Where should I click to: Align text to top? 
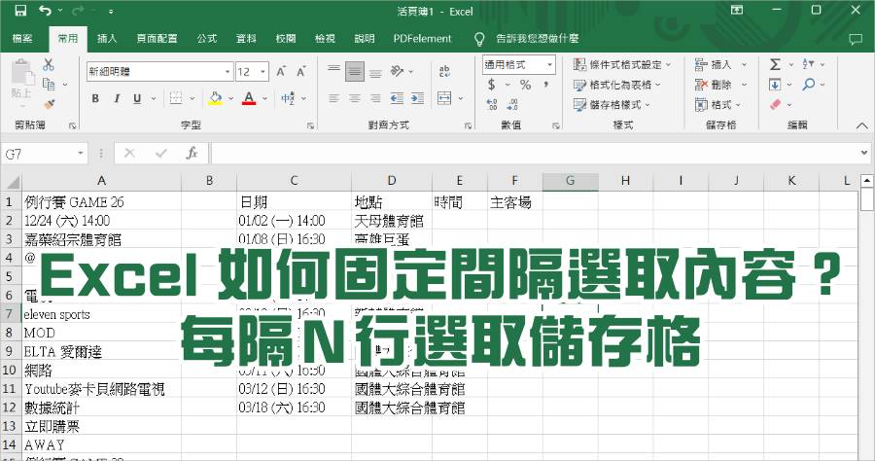coord(333,71)
